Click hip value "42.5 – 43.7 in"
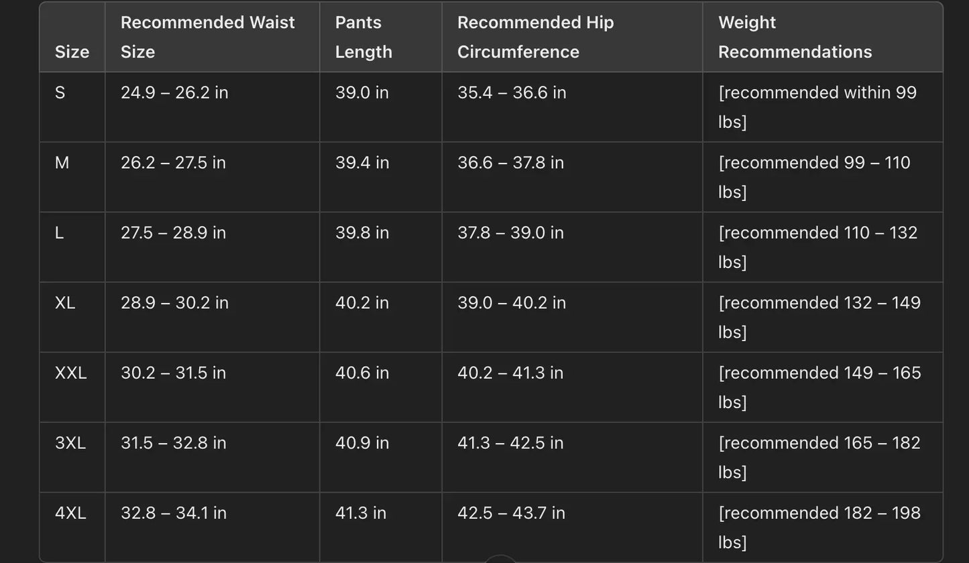Viewport: 969px width, 563px height. click(x=511, y=513)
